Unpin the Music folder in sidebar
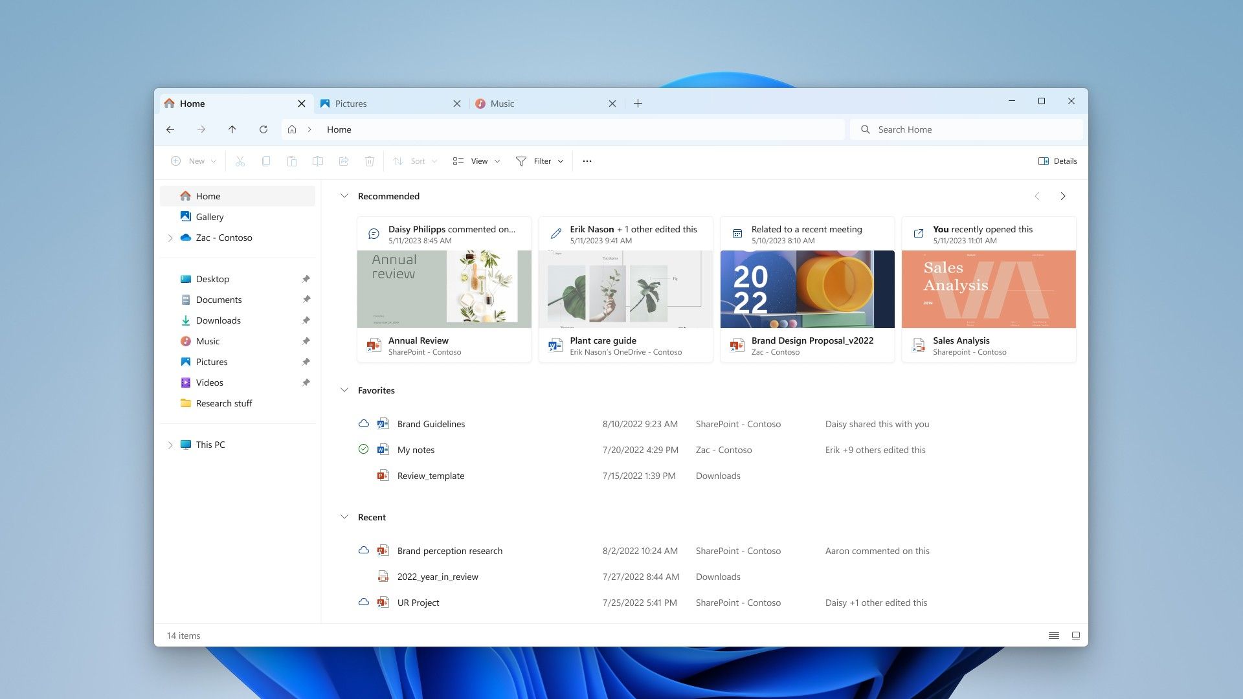This screenshot has width=1243, height=699. (306, 341)
